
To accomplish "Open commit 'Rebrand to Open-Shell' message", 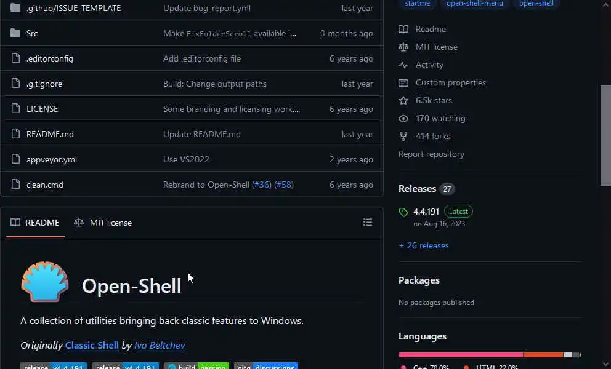I will (206, 185).
